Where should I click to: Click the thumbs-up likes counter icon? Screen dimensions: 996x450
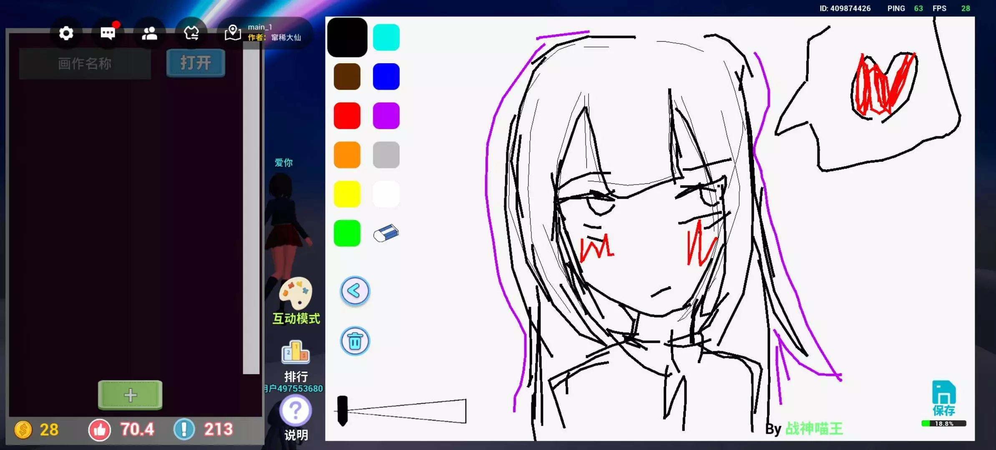coord(99,430)
